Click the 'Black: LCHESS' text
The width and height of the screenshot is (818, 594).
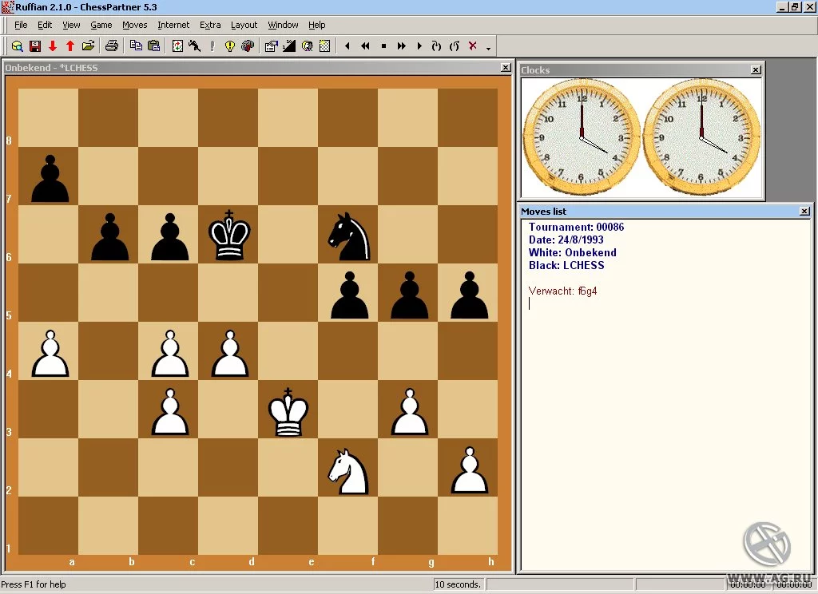pos(566,265)
